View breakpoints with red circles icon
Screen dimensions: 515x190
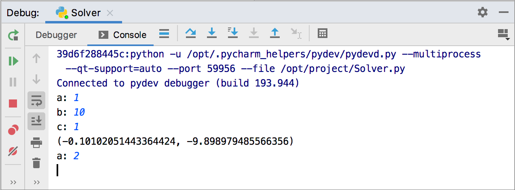pyautogui.click(x=13, y=130)
